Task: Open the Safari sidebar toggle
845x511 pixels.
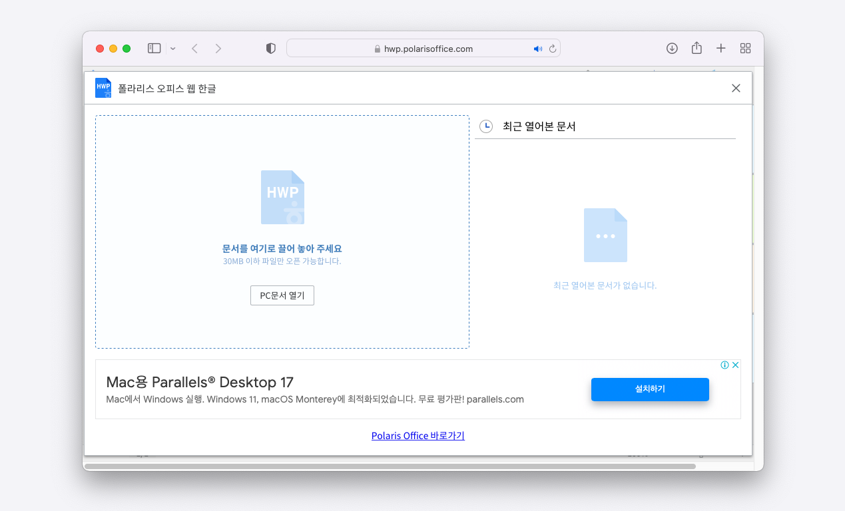Action: [x=154, y=49]
